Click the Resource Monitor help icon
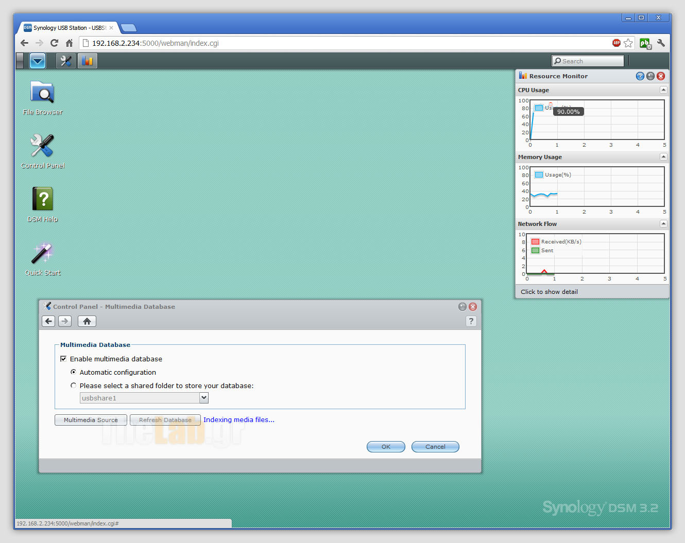 pyautogui.click(x=640, y=76)
